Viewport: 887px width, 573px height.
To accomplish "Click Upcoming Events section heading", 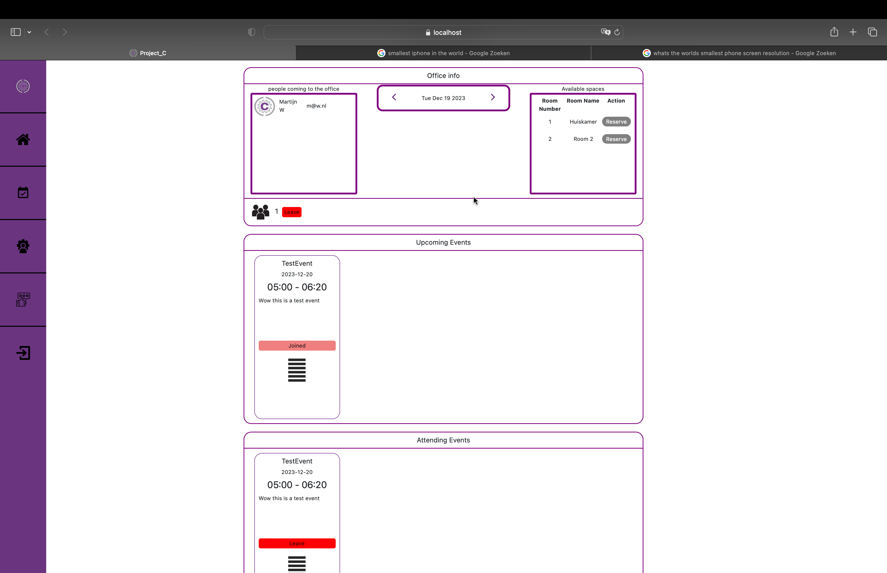I will [x=443, y=242].
